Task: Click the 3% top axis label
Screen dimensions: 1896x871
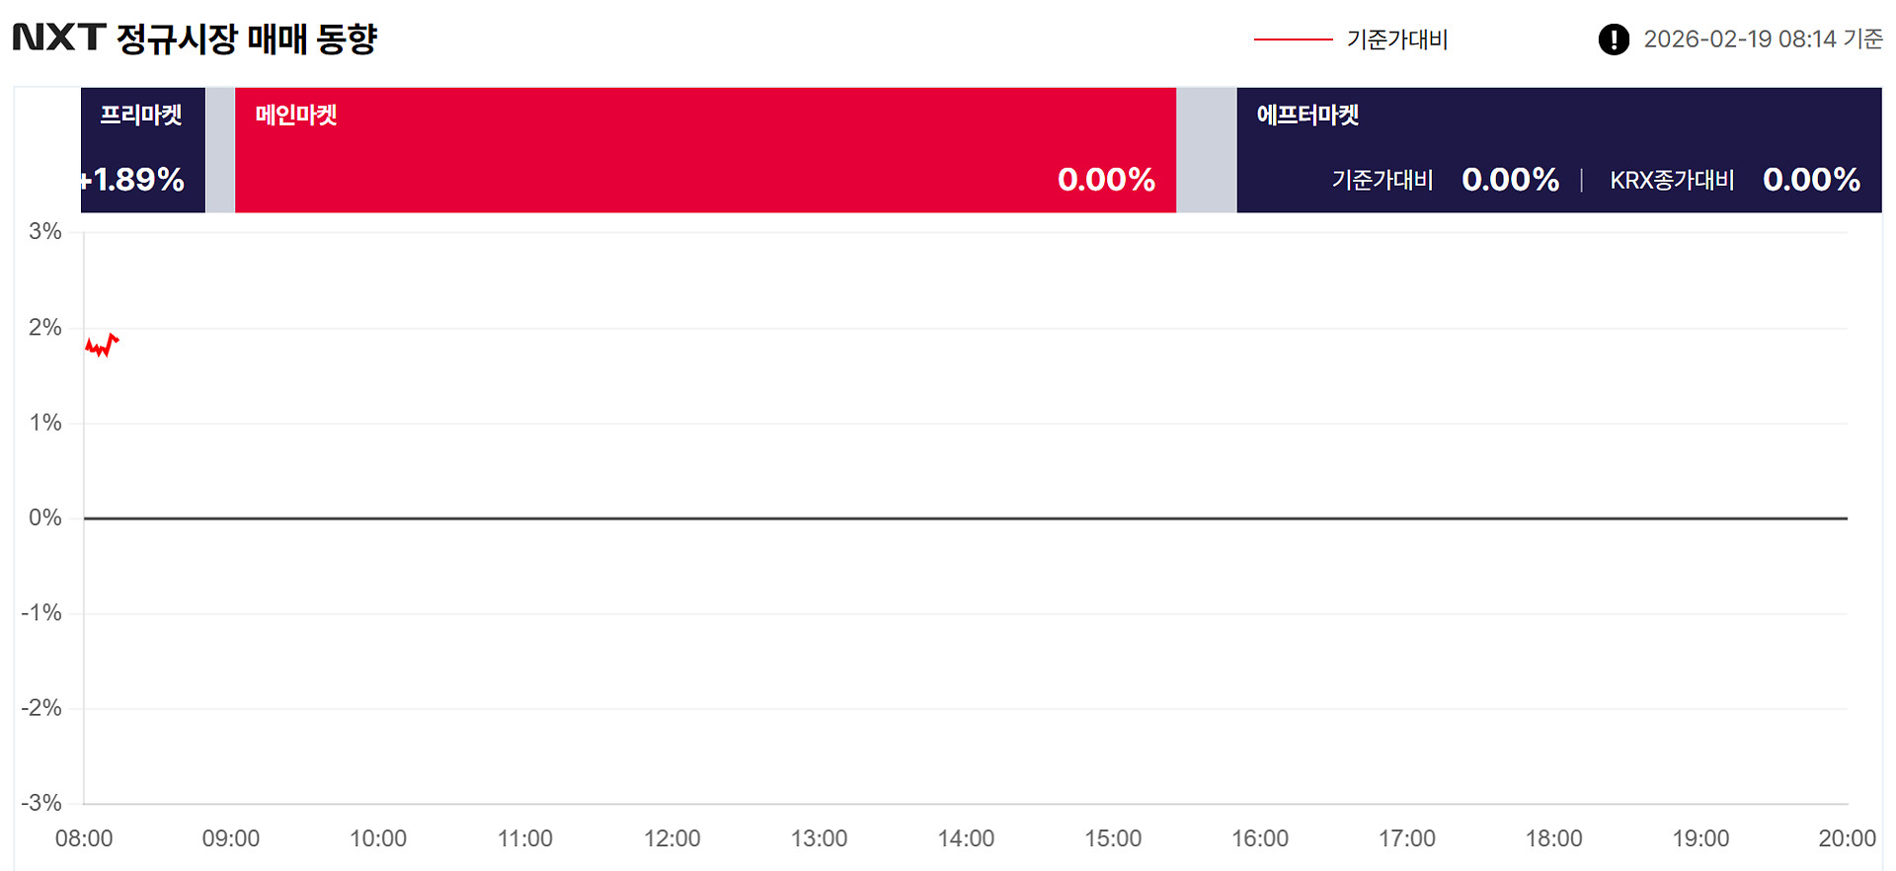Action: (x=44, y=232)
